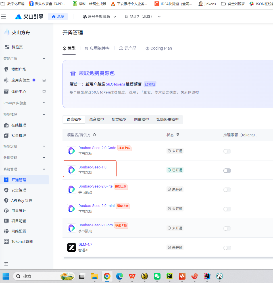The height and width of the screenshot is (283, 273).
Task: Select 开通管理 in the sidebar
Action: [x=24, y=180]
